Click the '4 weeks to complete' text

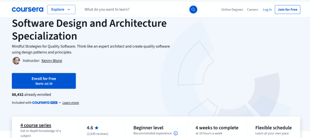pos(217,128)
